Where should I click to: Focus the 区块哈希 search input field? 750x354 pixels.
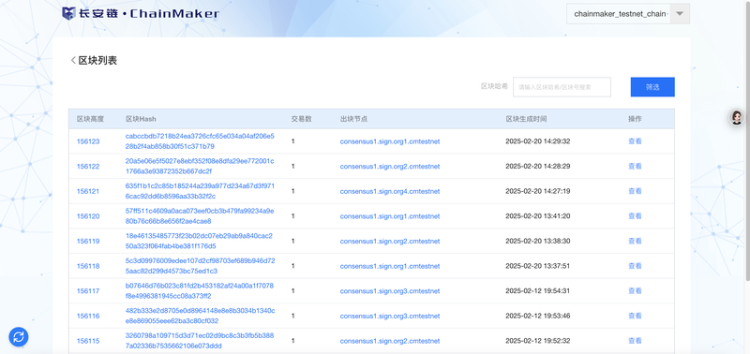[x=562, y=87]
